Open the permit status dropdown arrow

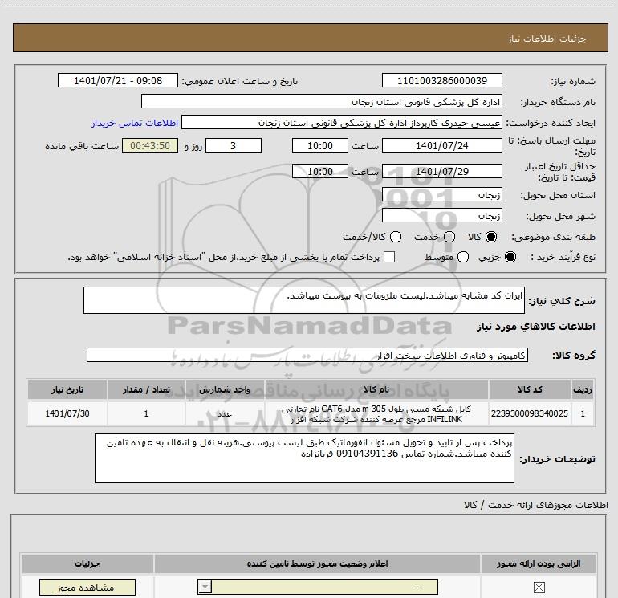coord(205,587)
